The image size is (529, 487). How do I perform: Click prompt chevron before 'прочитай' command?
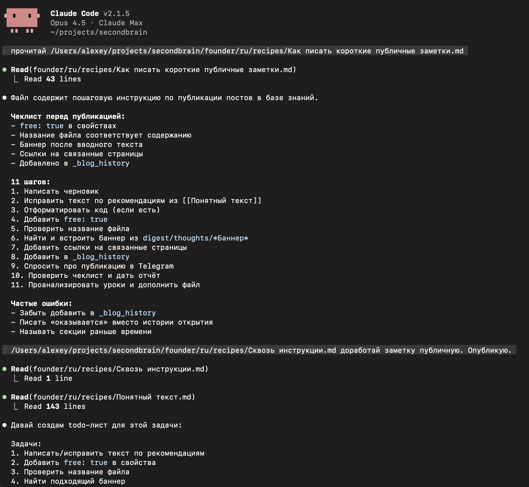point(5,51)
